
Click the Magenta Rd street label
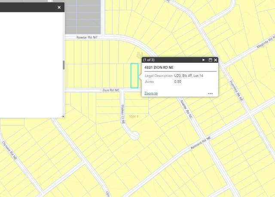point(266,42)
